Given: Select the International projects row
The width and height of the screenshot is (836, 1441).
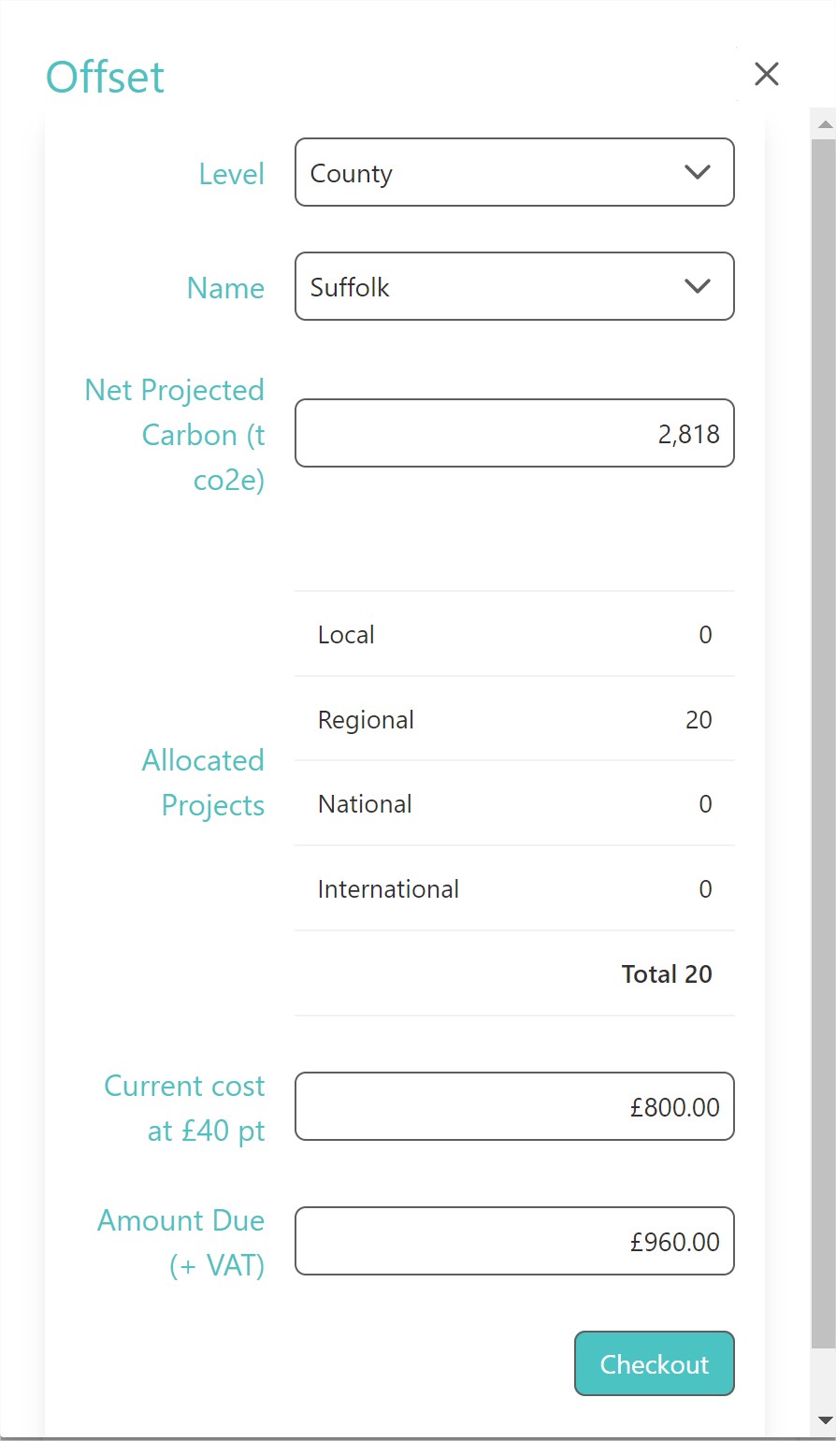Looking at the screenshot, I should pos(514,888).
